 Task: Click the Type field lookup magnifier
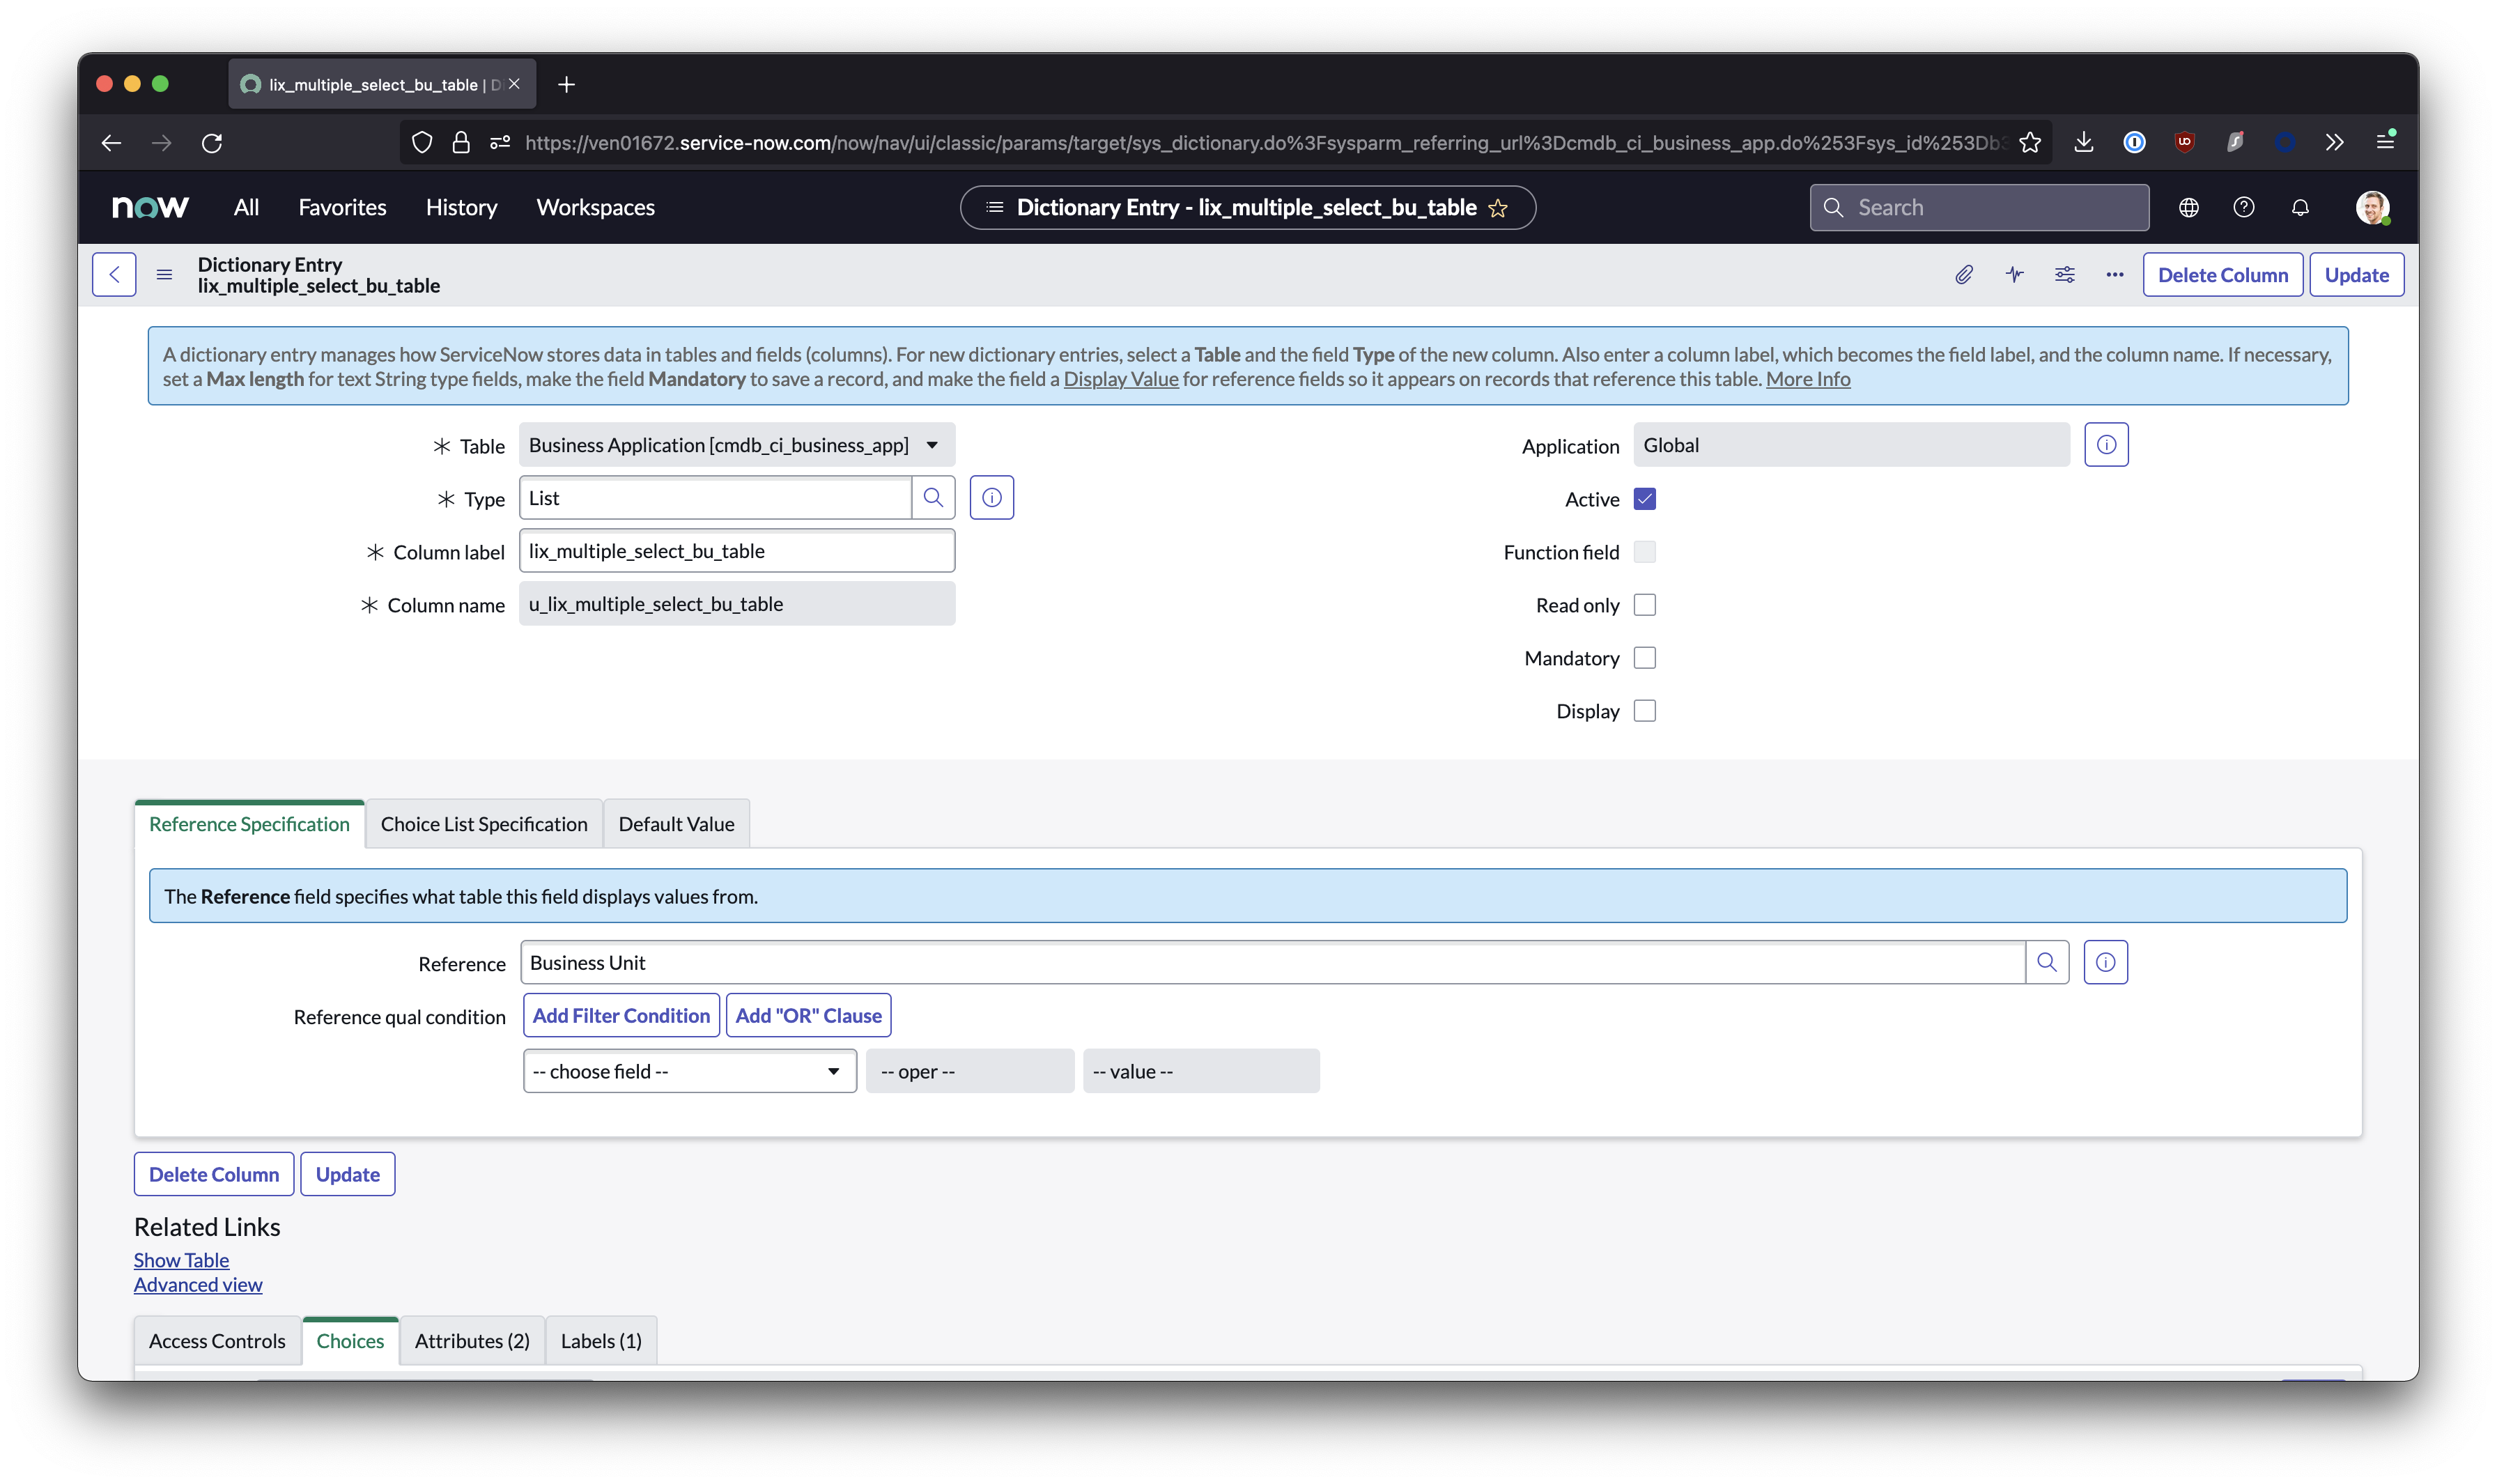(933, 498)
